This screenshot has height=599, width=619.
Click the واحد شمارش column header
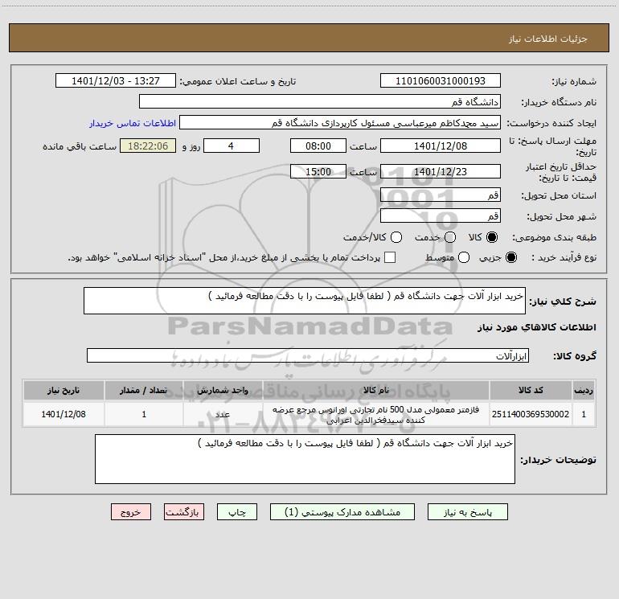[x=223, y=390]
